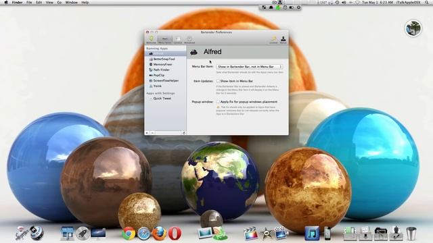Screen dimensions: 433x243
Task: Open the Menu Bar Item dropdown
Action: coord(250,67)
